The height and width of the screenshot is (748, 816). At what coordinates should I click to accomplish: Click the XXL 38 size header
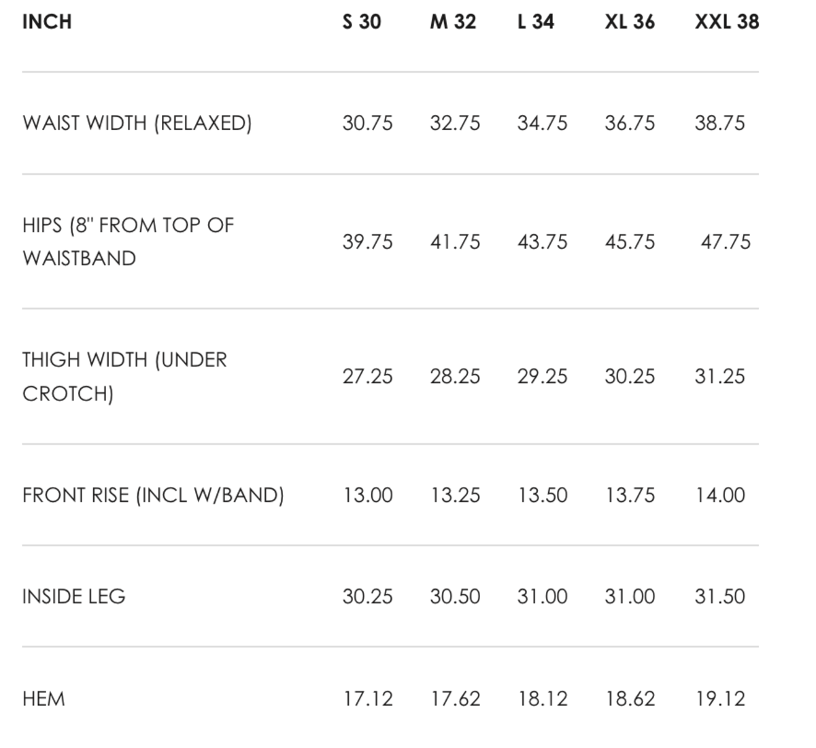[727, 22]
